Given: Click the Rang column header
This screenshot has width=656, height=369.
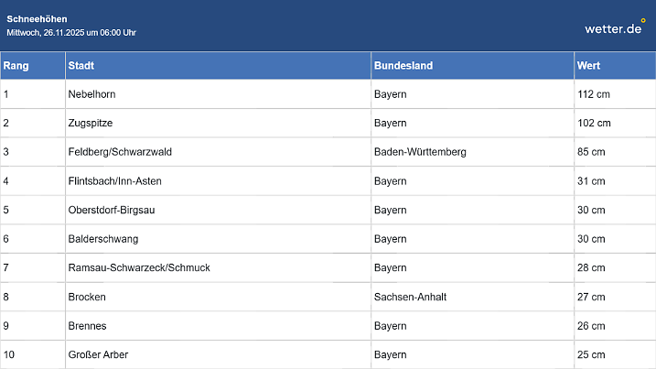Looking at the screenshot, I should click(x=16, y=66).
